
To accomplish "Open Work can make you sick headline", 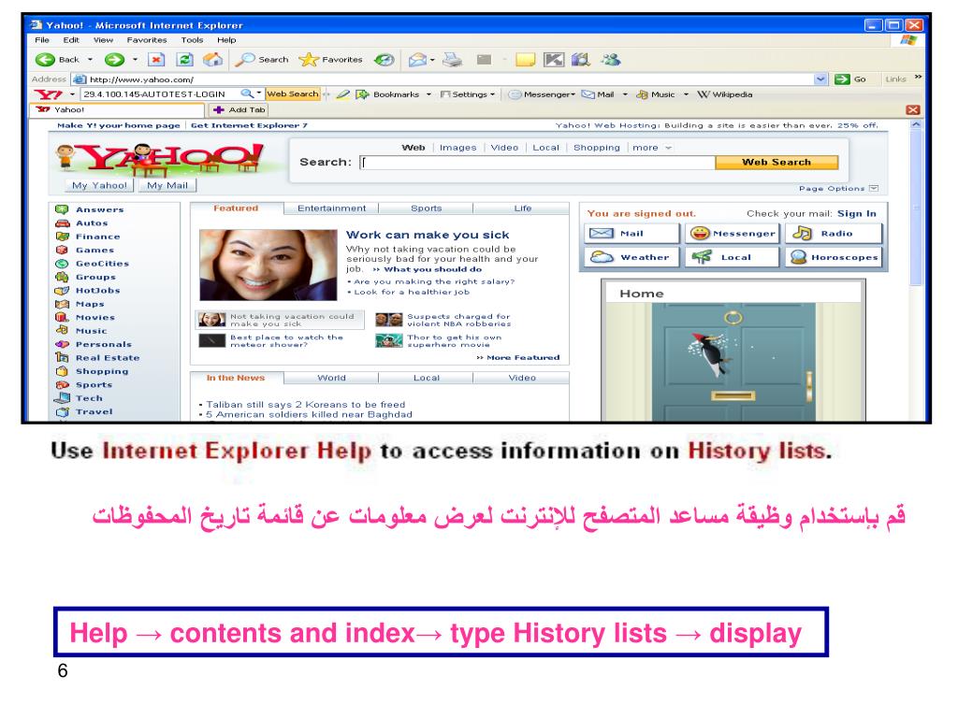I will [x=428, y=235].
